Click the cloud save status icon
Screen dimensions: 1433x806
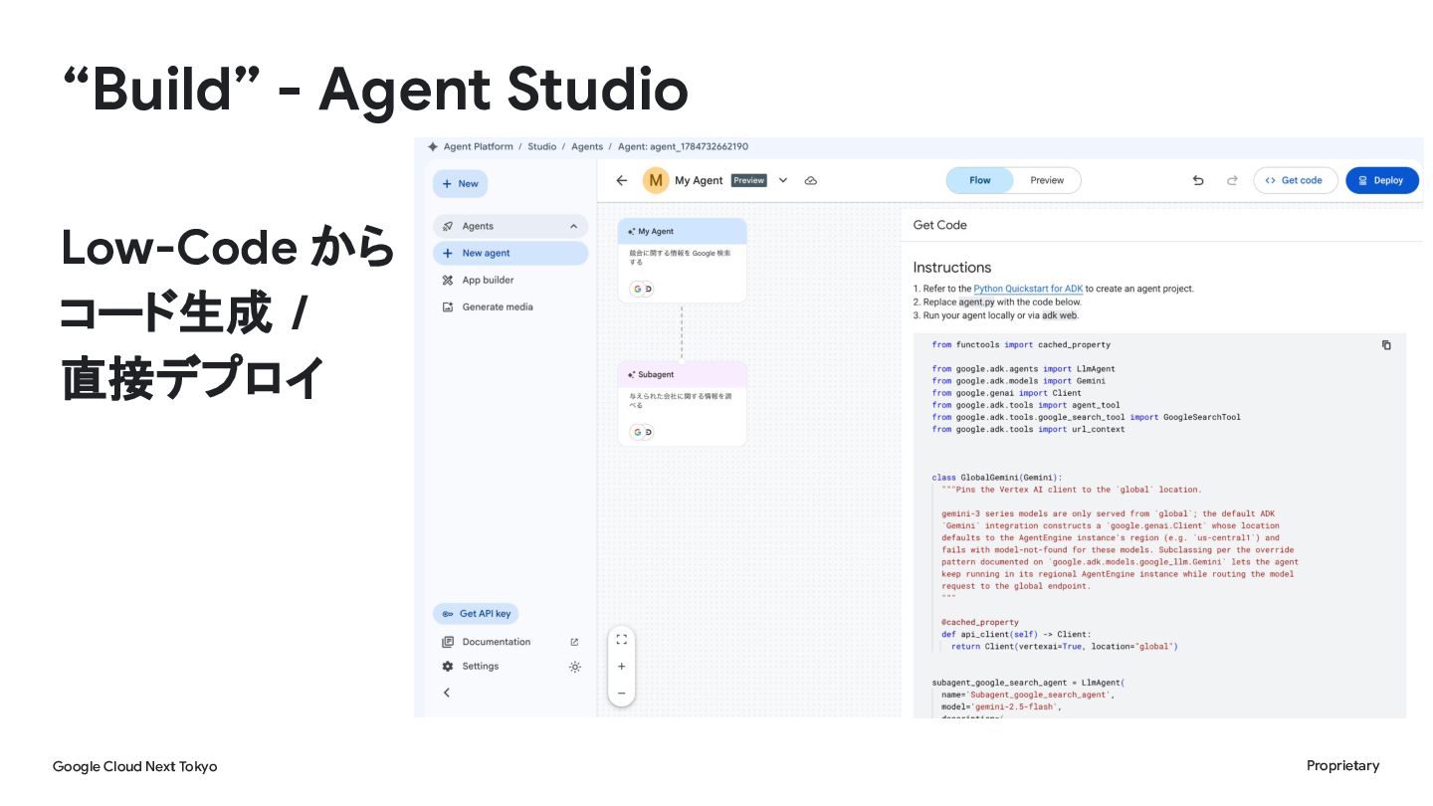coord(811,181)
